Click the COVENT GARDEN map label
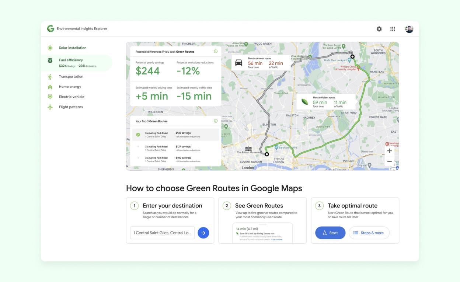Screen dimensions: 460x282 [251, 162]
